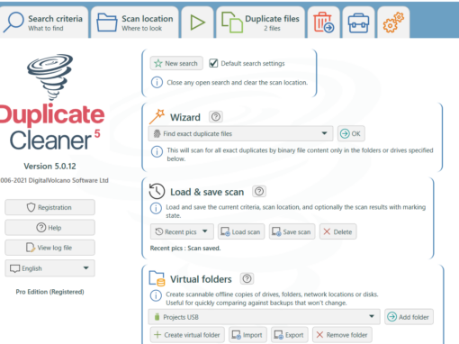Viewport: 459px width, 344px height.
Task: Click the Duplicate Cleaner tornado logo
Action: (x=50, y=77)
